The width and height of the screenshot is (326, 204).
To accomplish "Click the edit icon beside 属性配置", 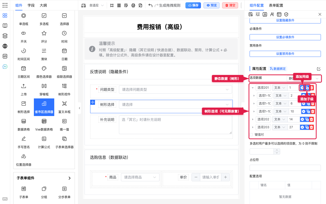I will [319, 69].
